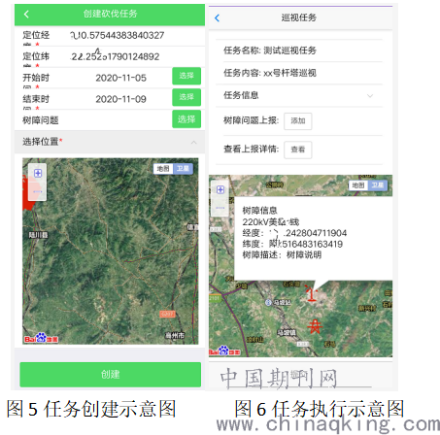Select a 树障问题 with 选择 button
The width and height of the screenshot is (440, 435).
(x=186, y=119)
